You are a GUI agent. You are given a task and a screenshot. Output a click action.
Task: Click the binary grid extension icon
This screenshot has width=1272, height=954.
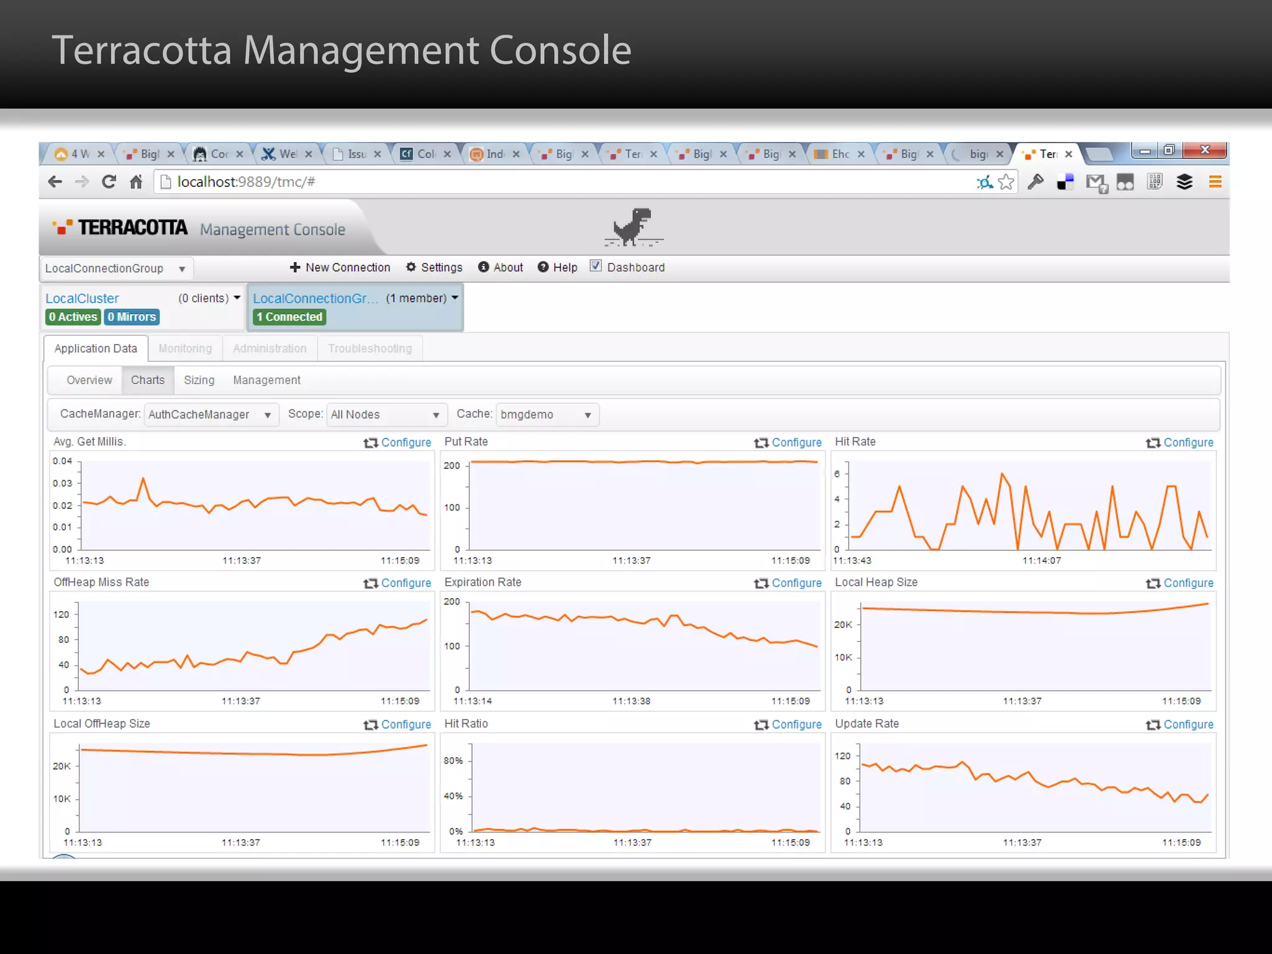coord(1155,182)
